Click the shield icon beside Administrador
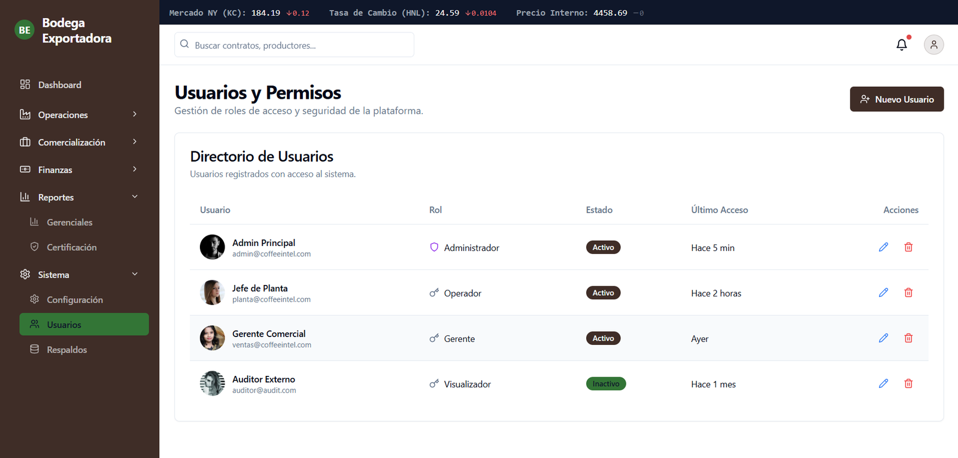Screen dimensions: 958x458 (x=434, y=247)
